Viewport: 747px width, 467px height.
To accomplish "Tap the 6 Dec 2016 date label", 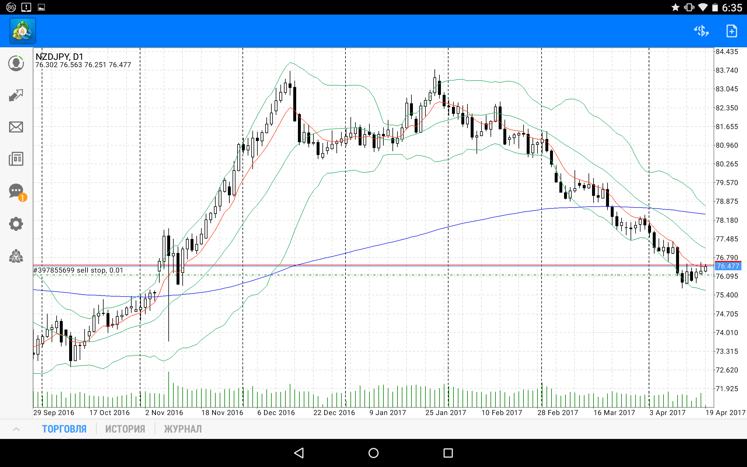I will tap(276, 413).
